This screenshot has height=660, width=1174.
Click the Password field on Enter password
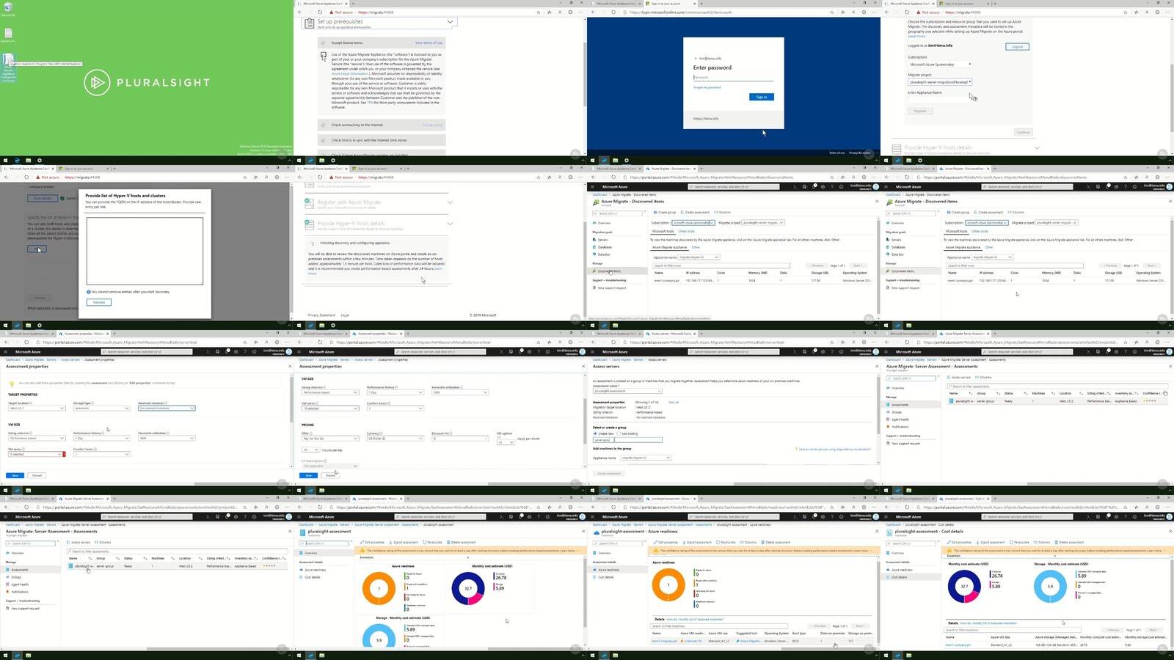[x=733, y=78]
